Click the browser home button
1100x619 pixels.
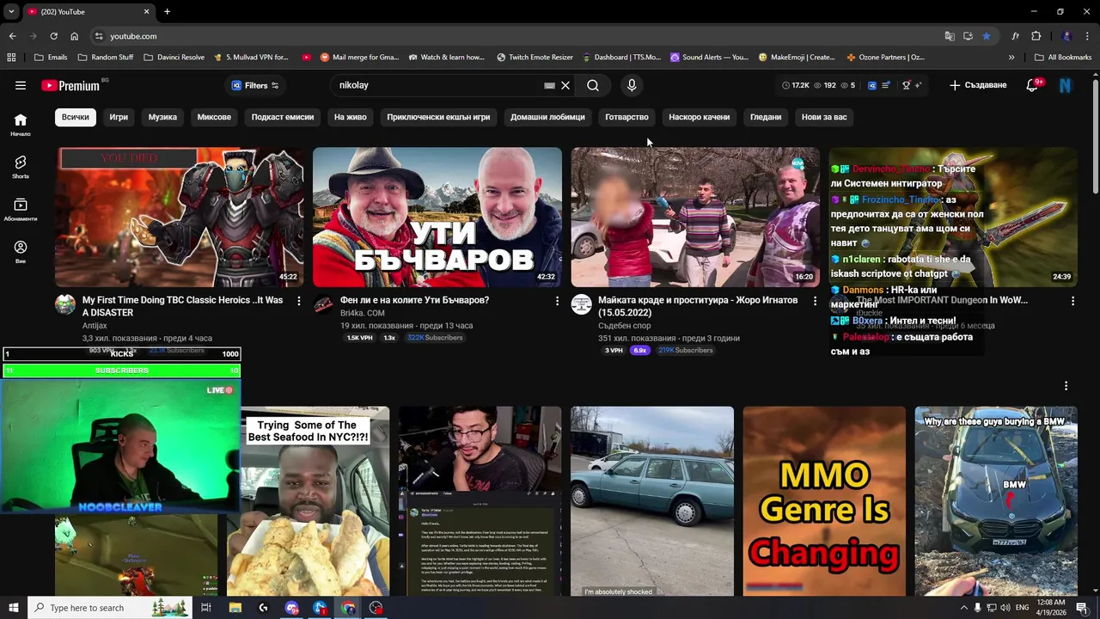75,36
